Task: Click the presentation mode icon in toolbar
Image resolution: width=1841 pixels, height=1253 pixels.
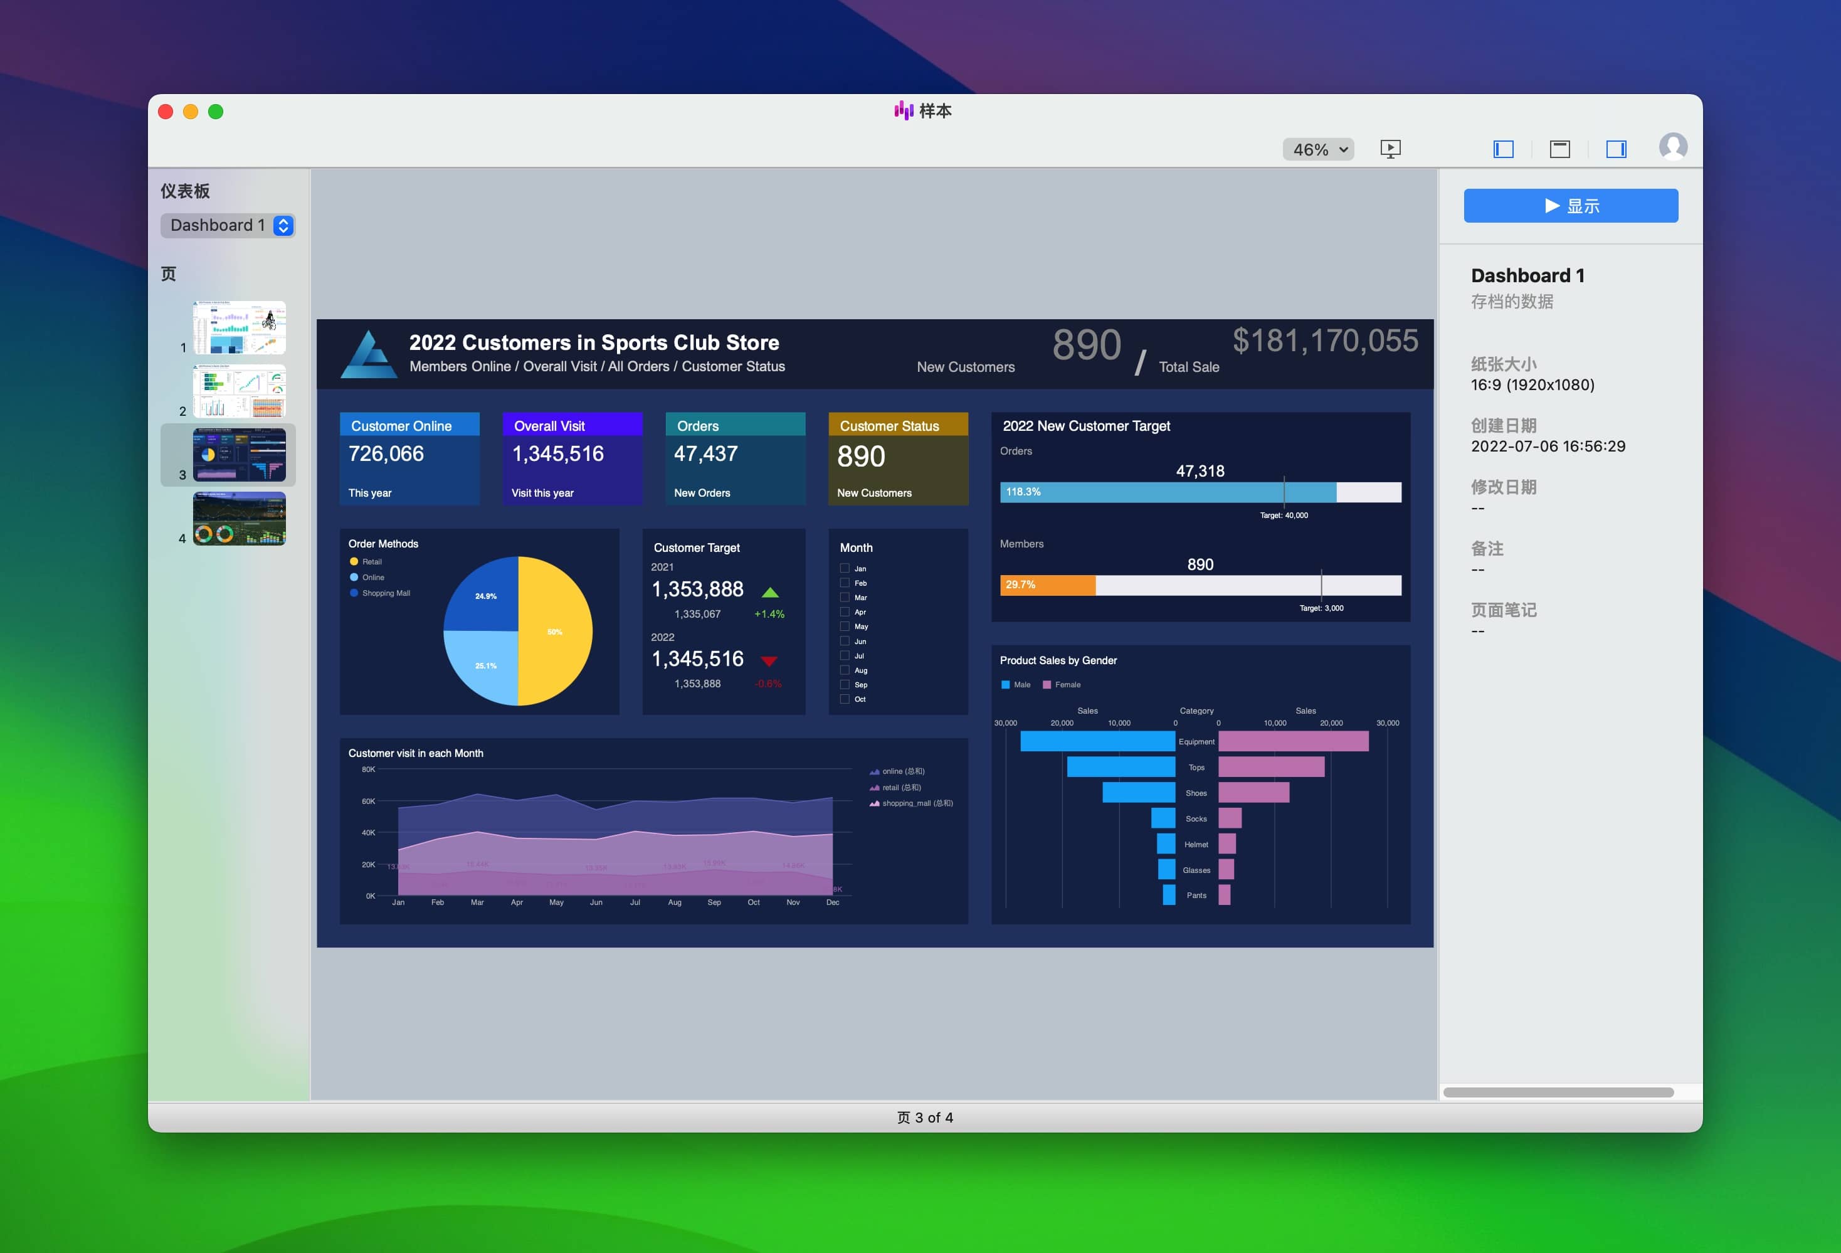Action: tap(1390, 149)
